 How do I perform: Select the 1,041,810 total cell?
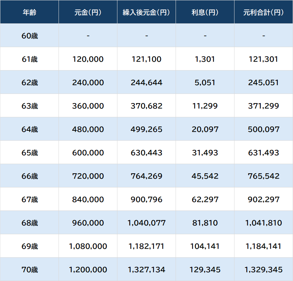coord(264,223)
